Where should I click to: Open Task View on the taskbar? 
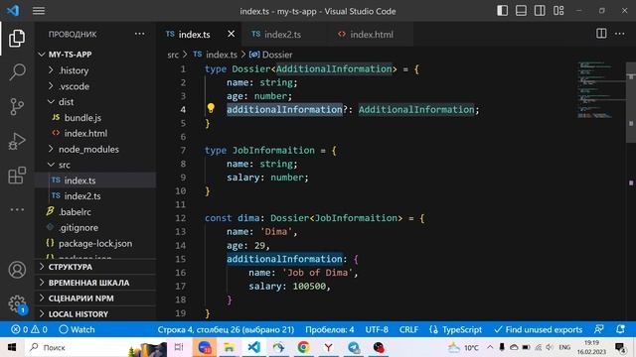(179, 347)
